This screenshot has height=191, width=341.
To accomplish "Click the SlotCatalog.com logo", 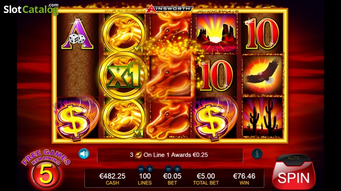I will 31,9.
